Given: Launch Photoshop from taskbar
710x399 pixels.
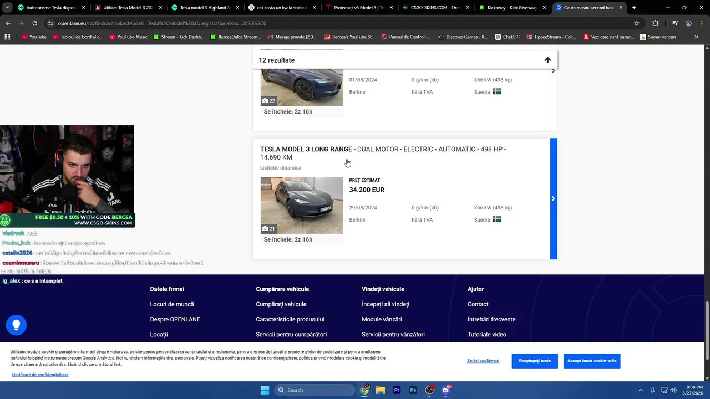Looking at the screenshot, I should [x=413, y=390].
